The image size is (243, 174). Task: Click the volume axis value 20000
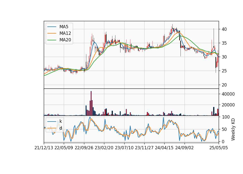click(x=228, y=105)
